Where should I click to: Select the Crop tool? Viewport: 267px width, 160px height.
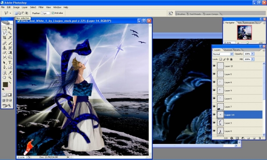[x=4, y=38]
